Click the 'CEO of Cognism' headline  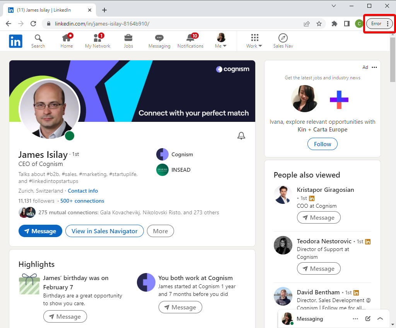41,164
